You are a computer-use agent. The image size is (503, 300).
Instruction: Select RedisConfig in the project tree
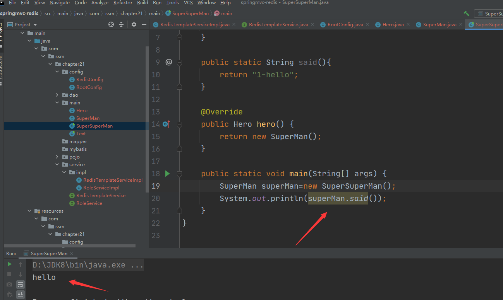pyautogui.click(x=89, y=80)
